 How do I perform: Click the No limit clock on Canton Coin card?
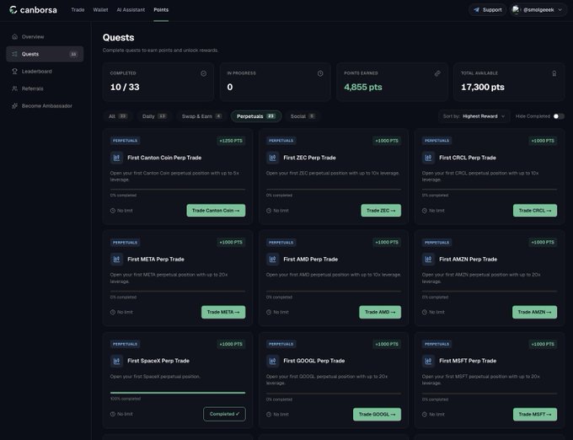(x=113, y=211)
